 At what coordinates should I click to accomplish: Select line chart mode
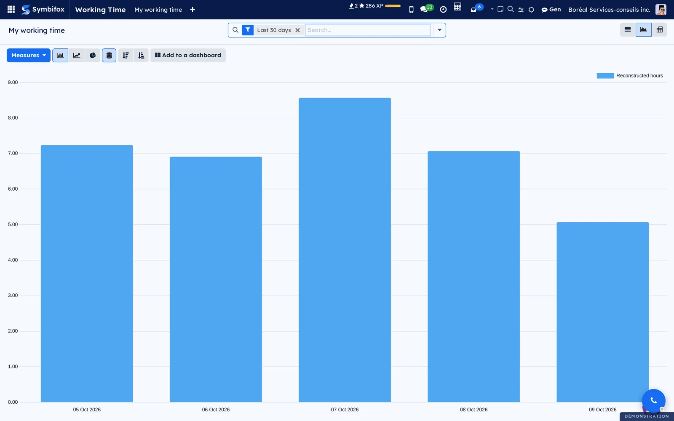pos(77,55)
